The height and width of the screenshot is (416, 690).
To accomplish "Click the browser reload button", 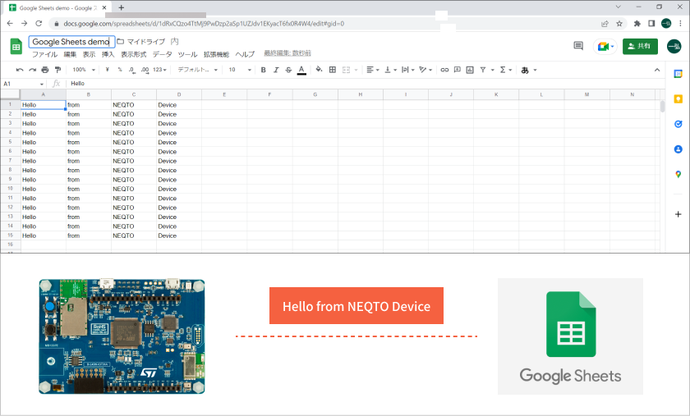I will click(39, 23).
